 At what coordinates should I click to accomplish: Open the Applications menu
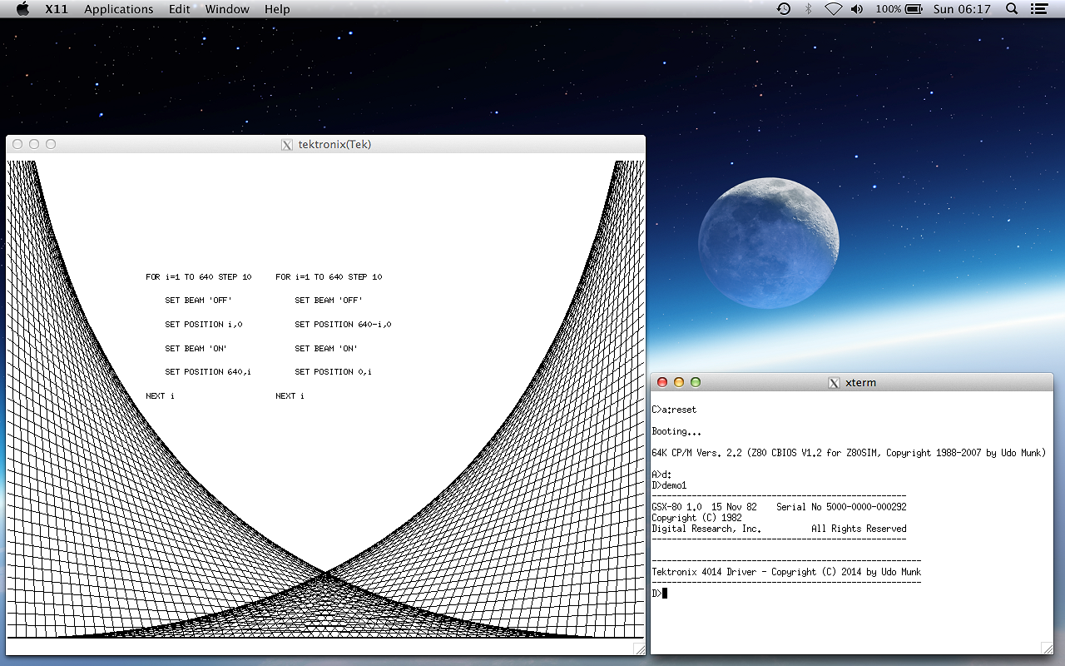pyautogui.click(x=118, y=9)
